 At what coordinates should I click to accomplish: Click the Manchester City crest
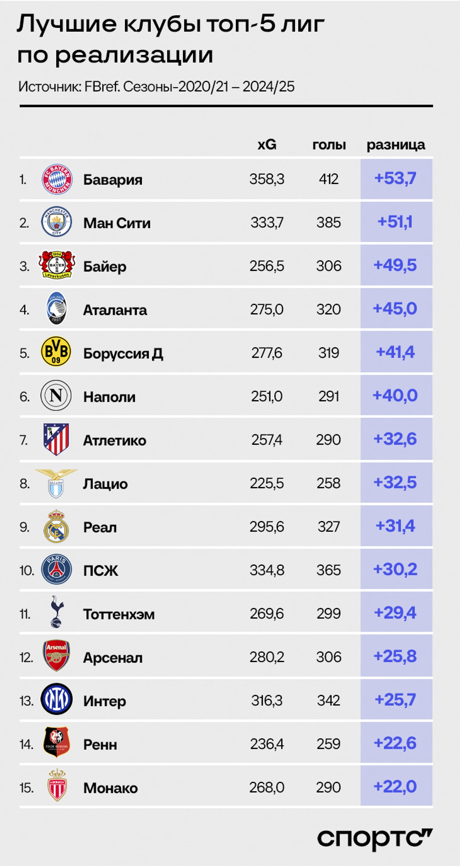point(56,221)
